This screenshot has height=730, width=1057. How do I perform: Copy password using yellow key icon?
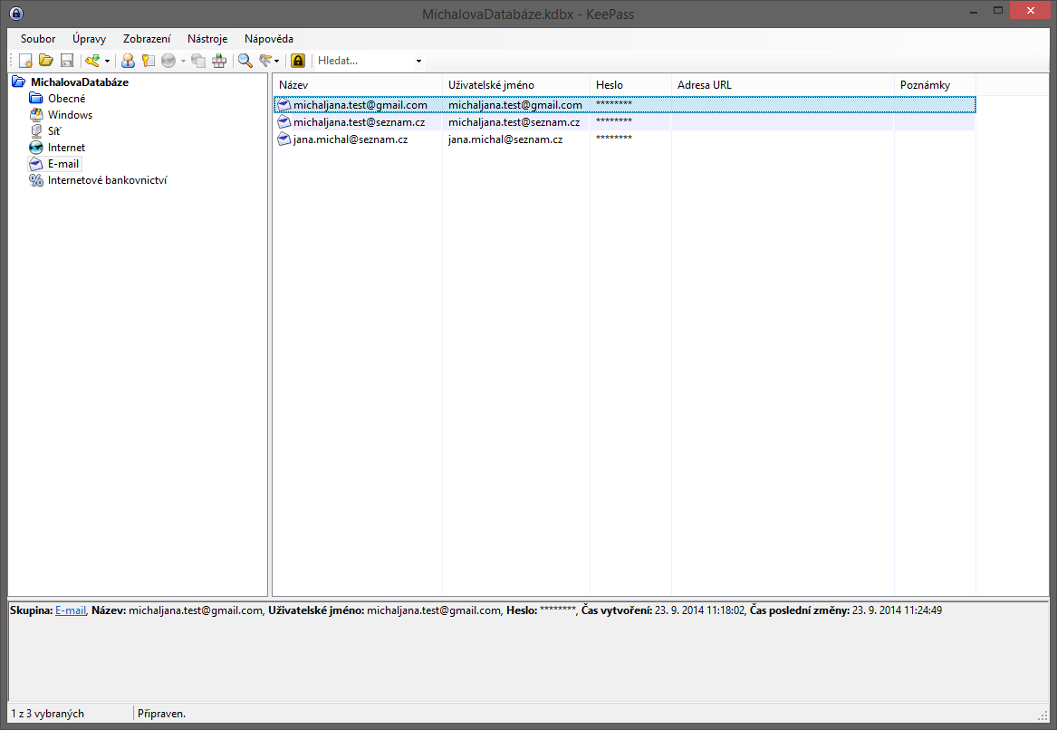click(x=148, y=61)
